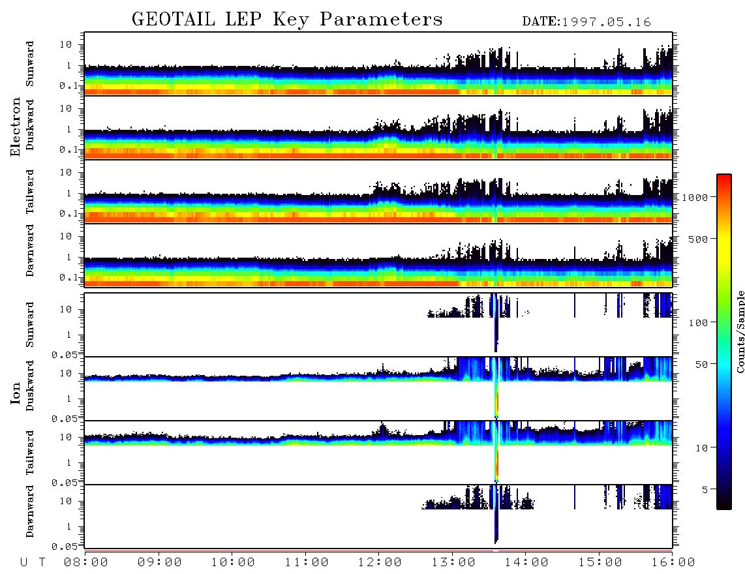Click the "15:00" time tick label
745x574 pixels.
click(600, 563)
